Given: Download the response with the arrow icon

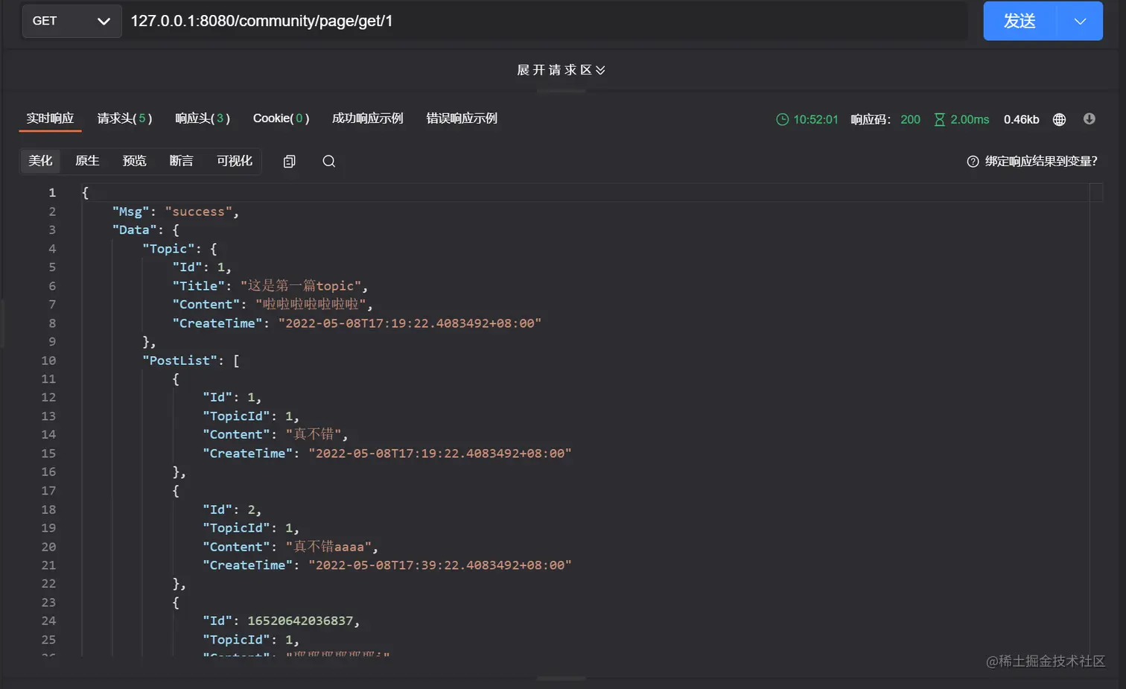Looking at the screenshot, I should [x=1090, y=119].
